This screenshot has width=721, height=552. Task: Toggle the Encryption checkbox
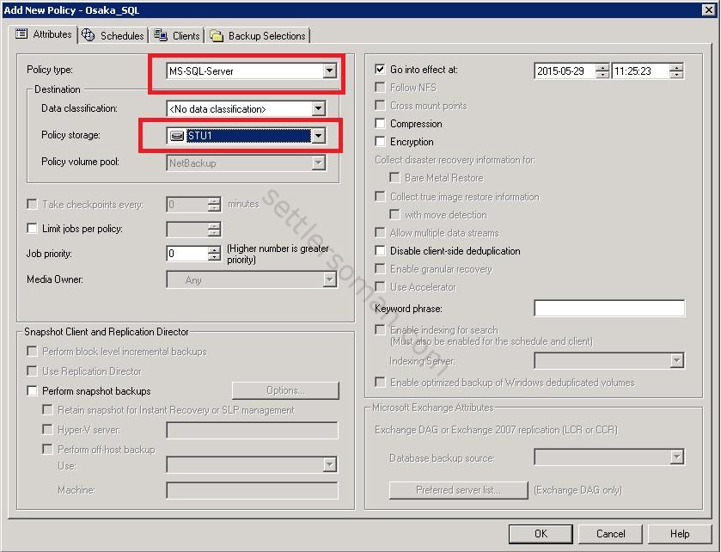point(381,142)
